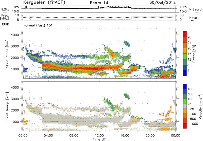Click the Time UT axis label
This screenshot has width=203, height=141.
99,139
